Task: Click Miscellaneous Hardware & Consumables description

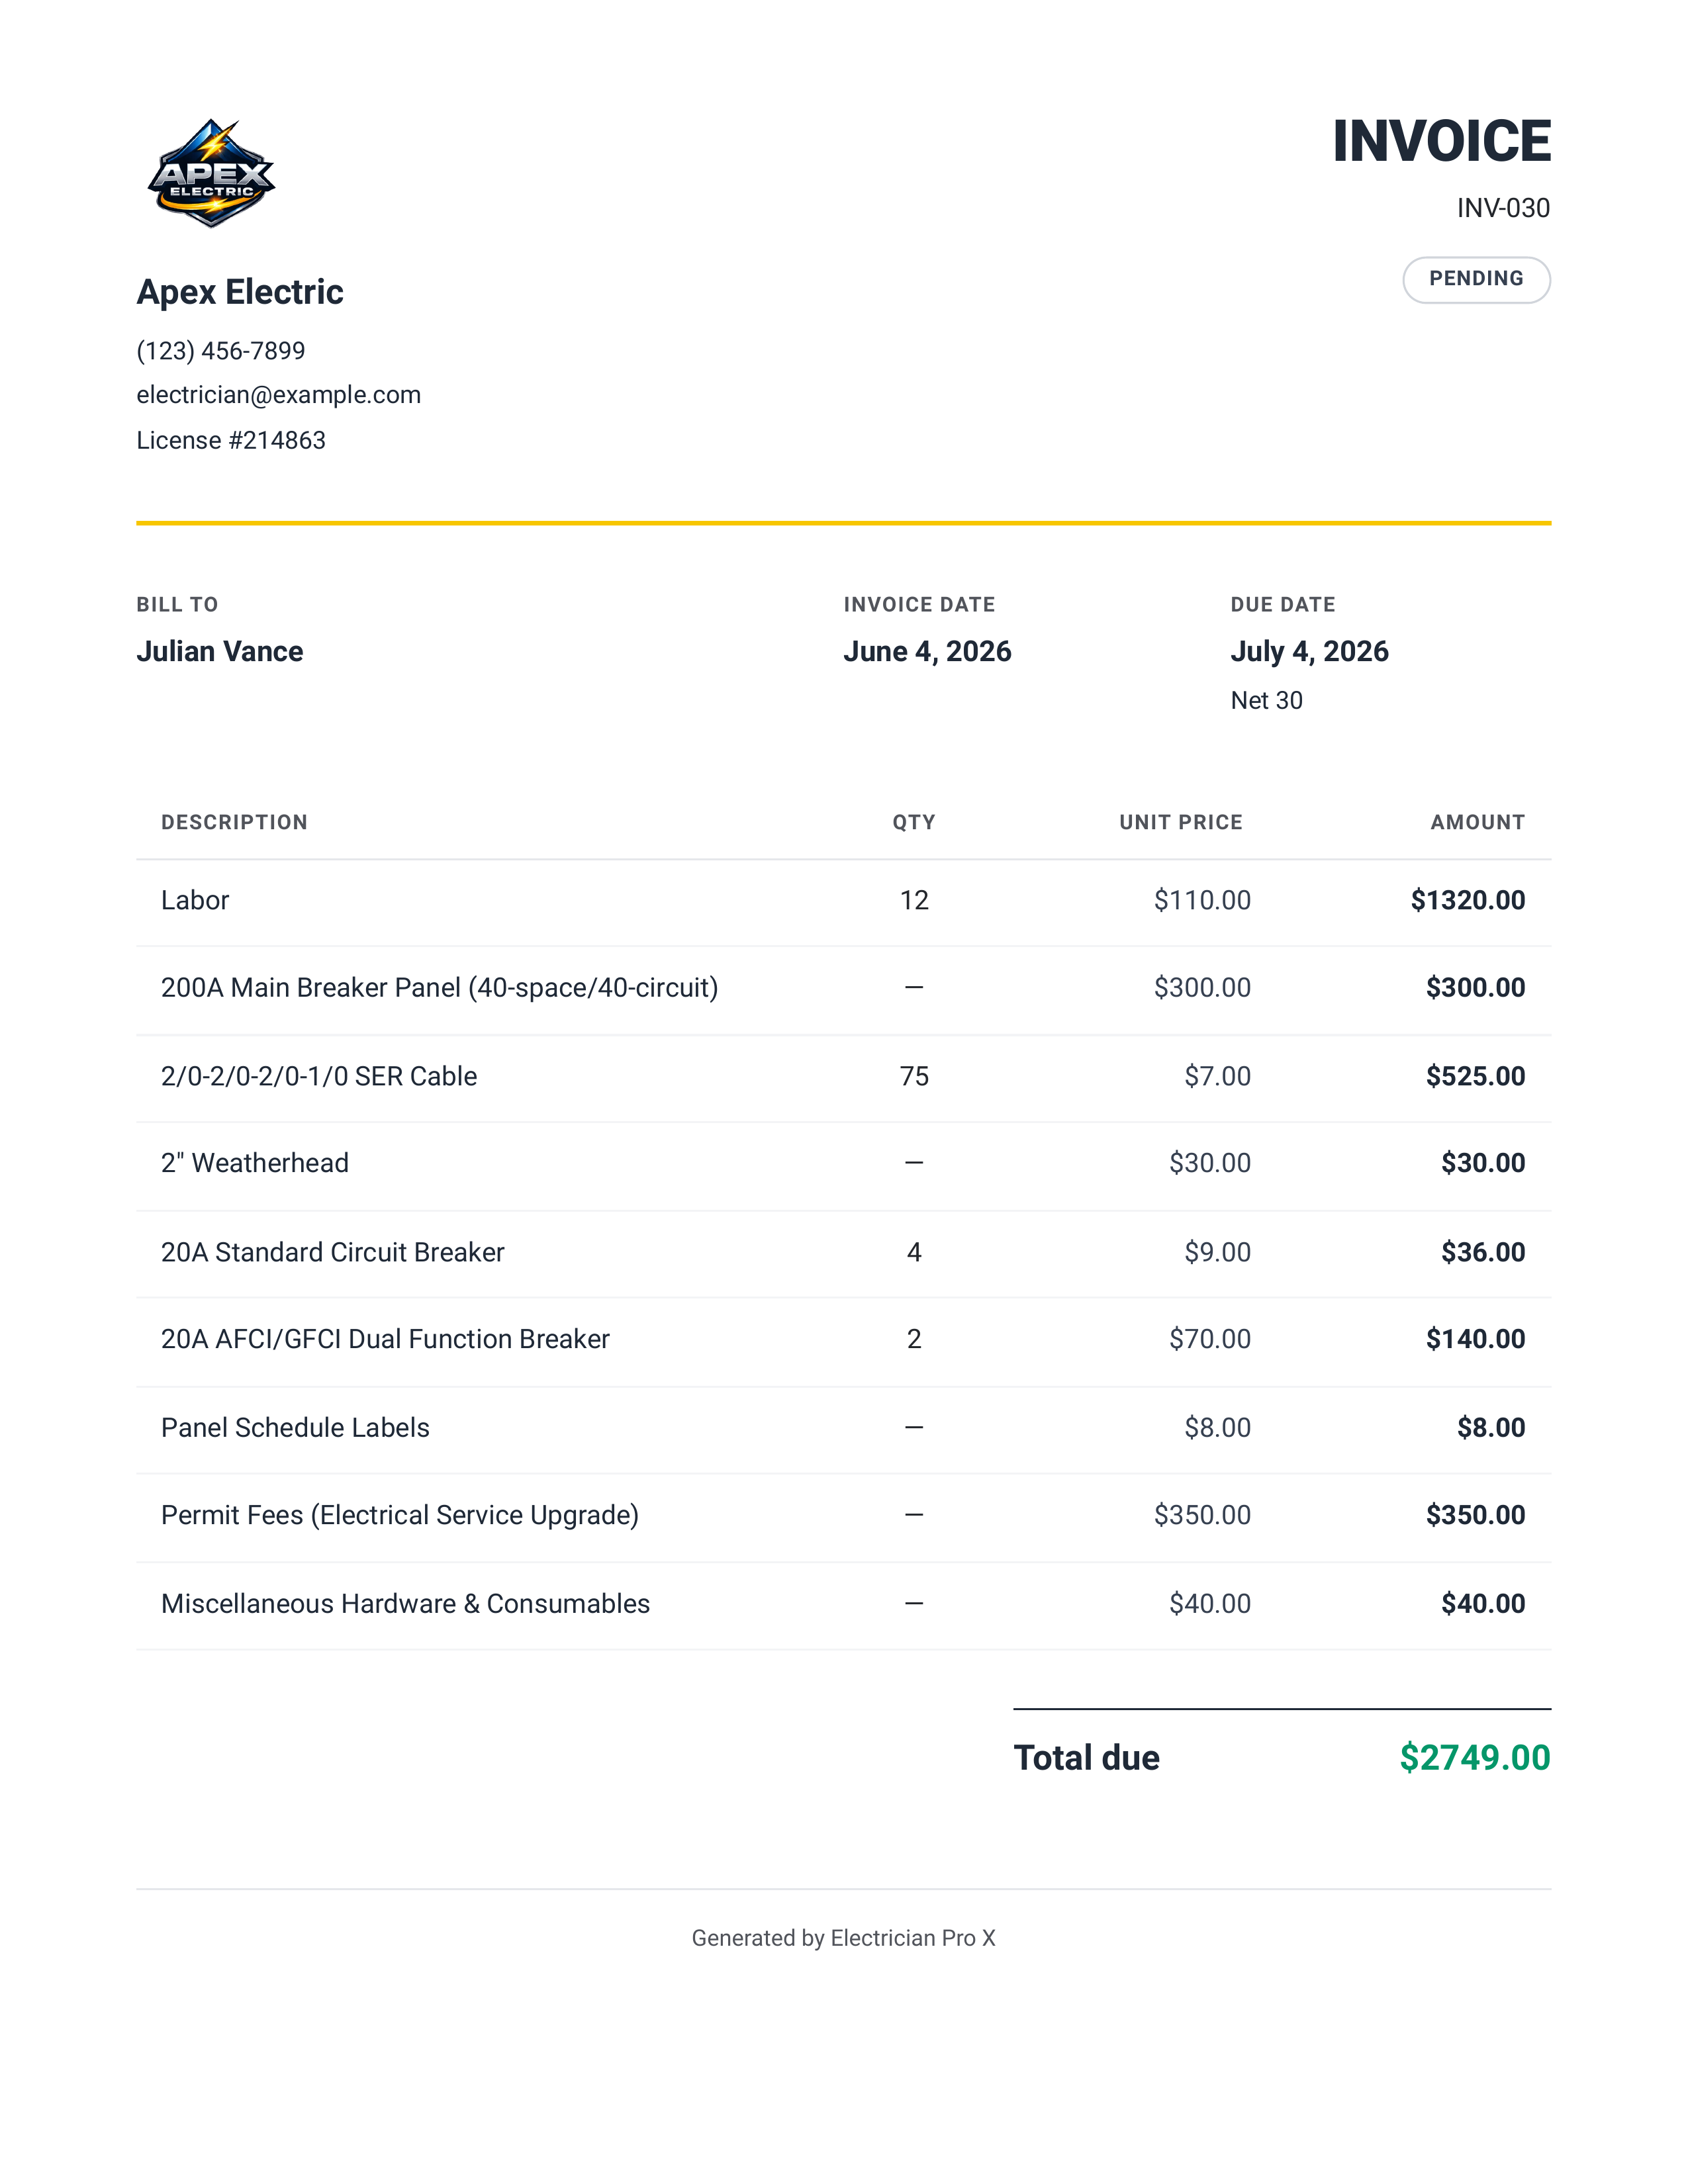Action: coord(405,1604)
